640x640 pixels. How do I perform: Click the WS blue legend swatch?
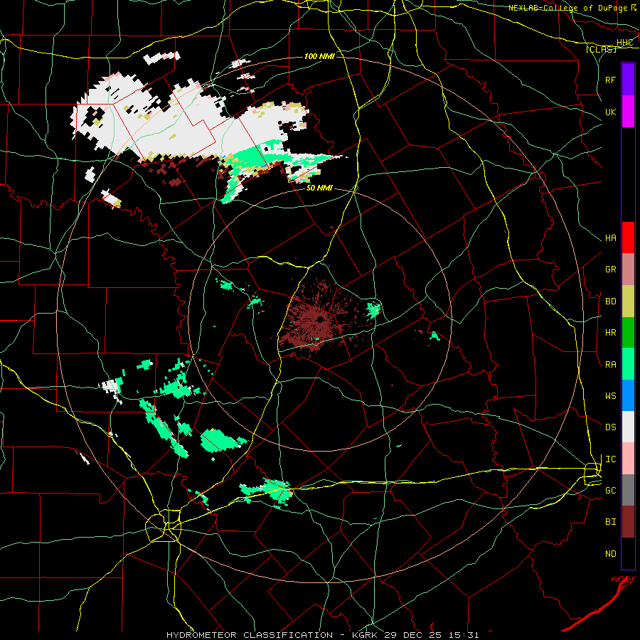click(x=628, y=395)
